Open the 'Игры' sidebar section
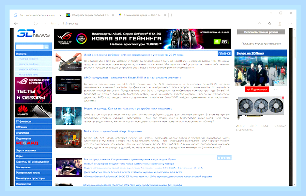This screenshot has height=196, width=306. [34, 156]
